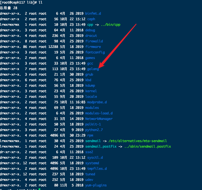Click the rpm directory name
This screenshot has height=190, width=202.
coord(90,135)
